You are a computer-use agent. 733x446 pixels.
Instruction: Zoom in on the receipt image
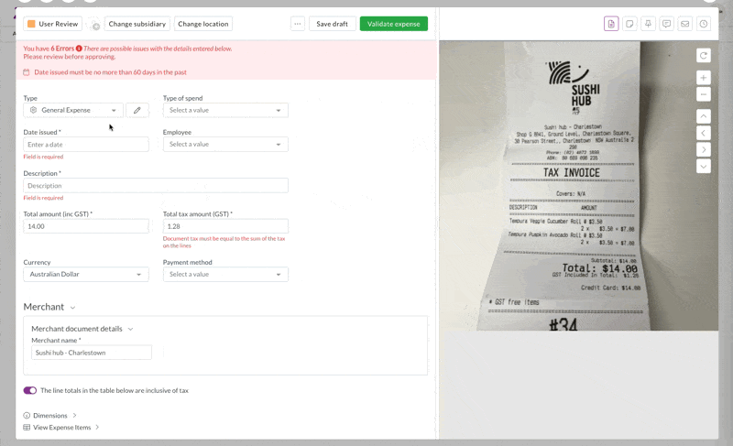coord(703,78)
